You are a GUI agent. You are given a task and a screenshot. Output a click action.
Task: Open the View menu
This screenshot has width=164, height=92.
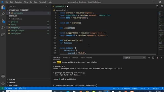26,2
